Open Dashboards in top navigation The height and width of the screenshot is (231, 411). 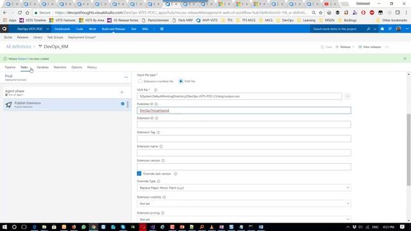click(62, 29)
